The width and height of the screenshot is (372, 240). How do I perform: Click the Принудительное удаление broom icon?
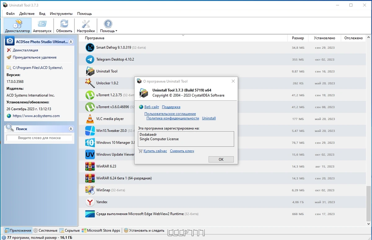click(x=9, y=57)
